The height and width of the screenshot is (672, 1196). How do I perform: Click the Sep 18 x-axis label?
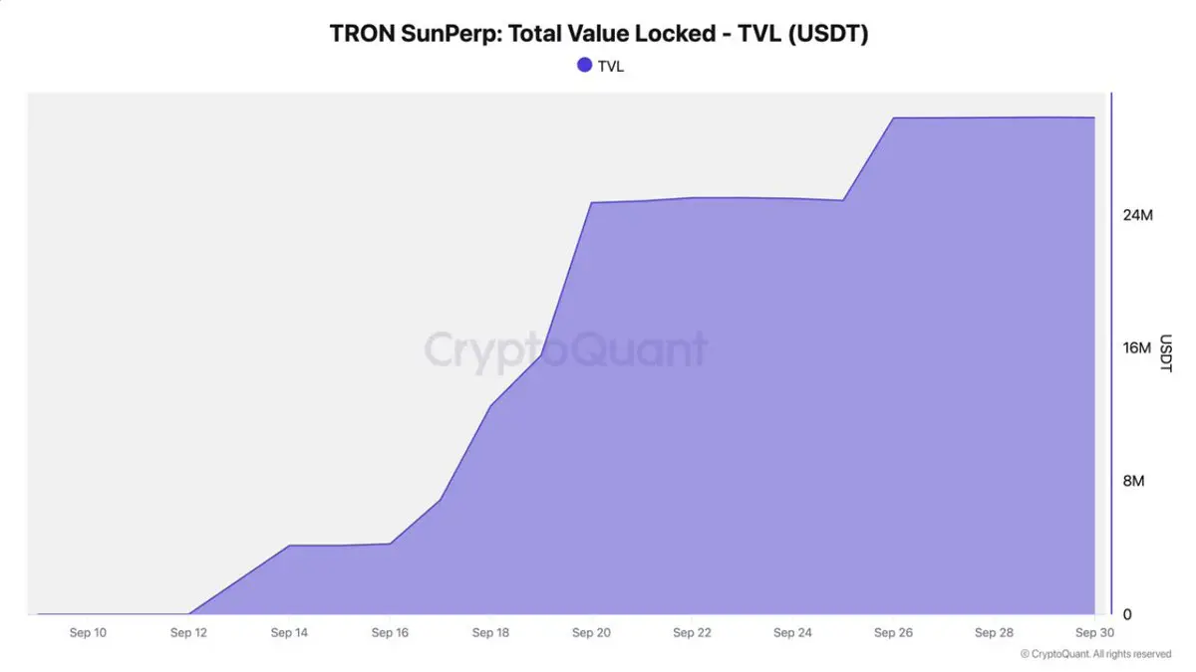(490, 632)
